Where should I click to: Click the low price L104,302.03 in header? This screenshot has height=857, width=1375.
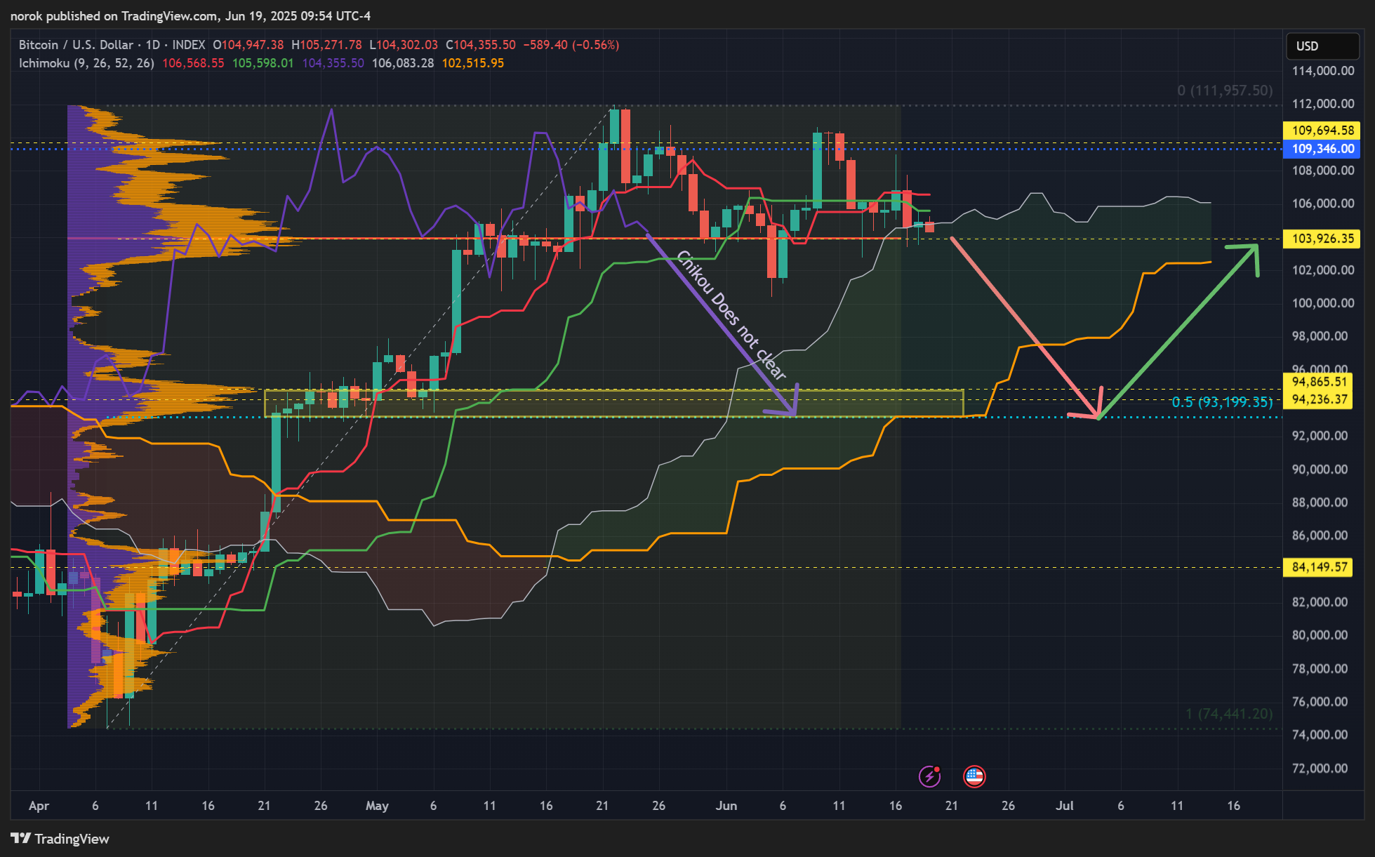pyautogui.click(x=404, y=45)
